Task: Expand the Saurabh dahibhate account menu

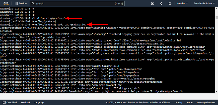Action: [204, 3]
